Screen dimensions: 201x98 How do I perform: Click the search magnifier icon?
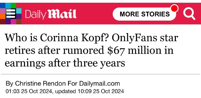point(189,14)
